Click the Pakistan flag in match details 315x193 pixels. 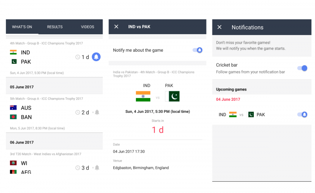(172, 96)
